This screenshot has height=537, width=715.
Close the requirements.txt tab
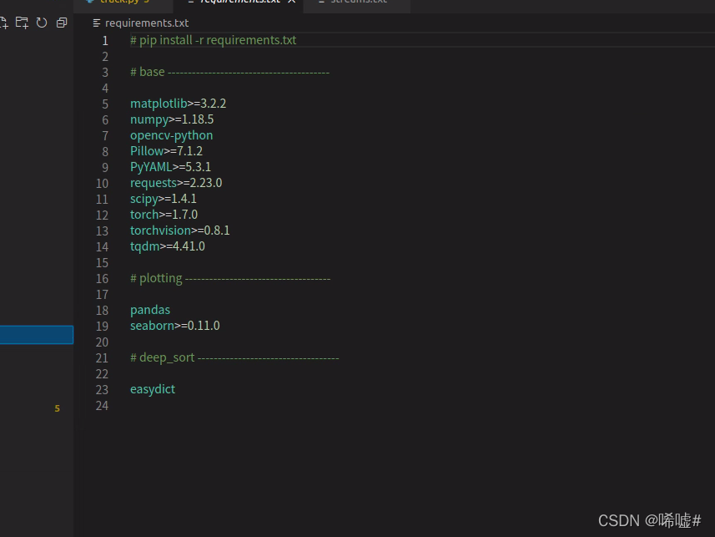point(292,2)
